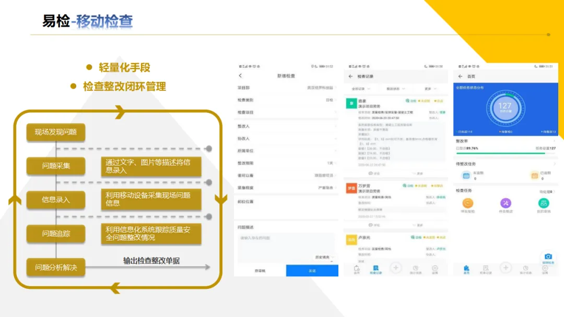Expand 更多 under 杨豪 record
The image size is (564, 317).
(418, 174)
